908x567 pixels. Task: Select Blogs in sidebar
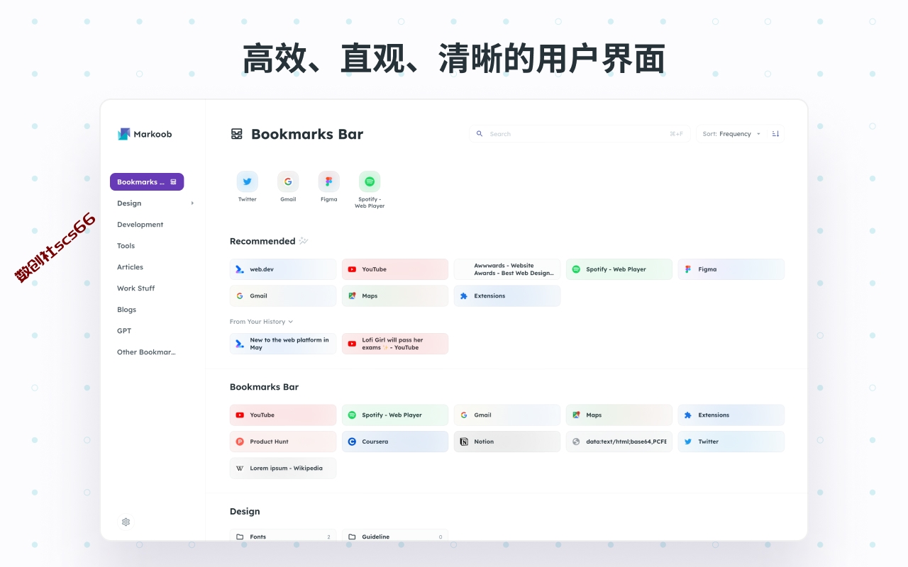pos(126,310)
